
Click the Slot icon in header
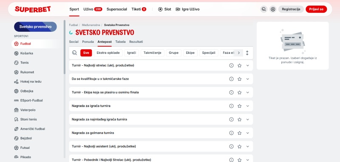160,9
